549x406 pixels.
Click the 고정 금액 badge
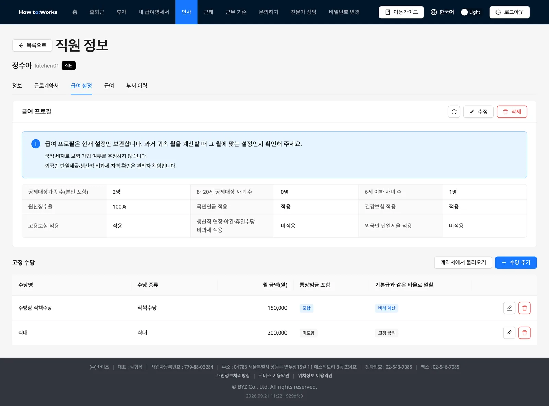(387, 333)
